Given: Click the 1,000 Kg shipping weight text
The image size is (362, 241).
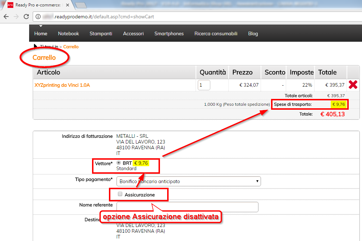Looking at the screenshot, I should coord(237,104).
